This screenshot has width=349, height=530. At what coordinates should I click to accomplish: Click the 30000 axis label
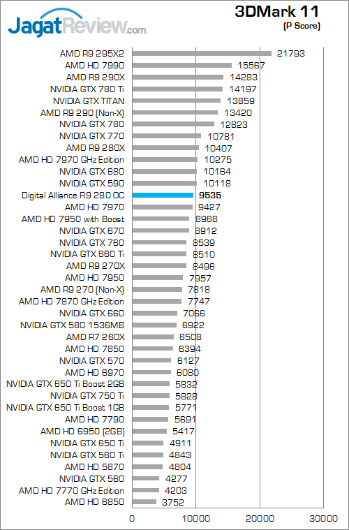click(x=323, y=519)
